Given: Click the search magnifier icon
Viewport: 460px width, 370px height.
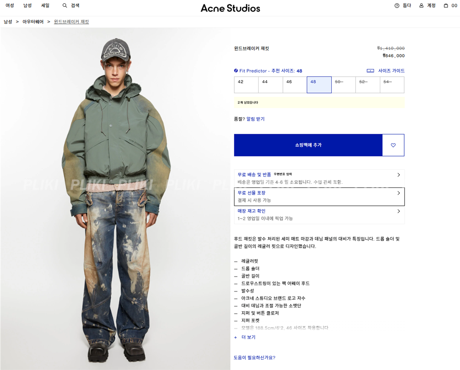Looking at the screenshot, I should pos(65,6).
